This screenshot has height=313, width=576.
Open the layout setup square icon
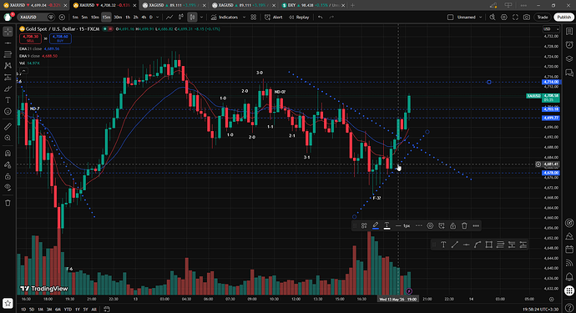[x=451, y=18]
